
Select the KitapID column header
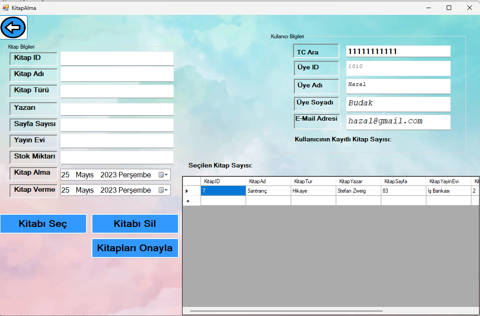click(223, 181)
